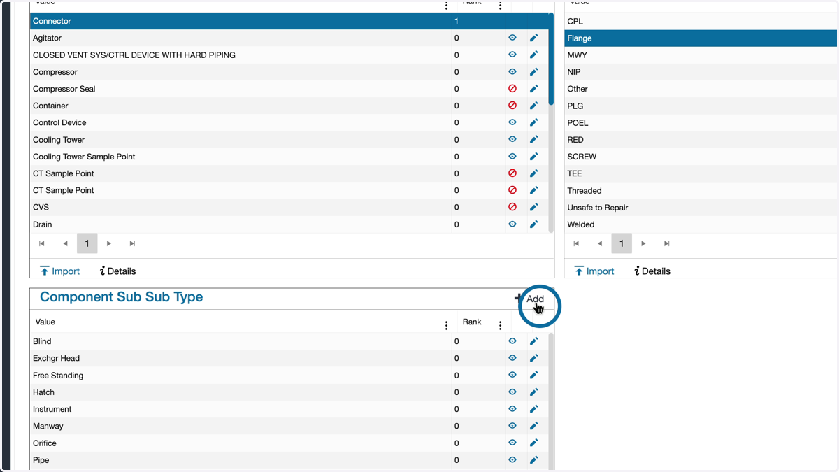
Task: Toggle visibility of Manway row
Action: click(512, 426)
